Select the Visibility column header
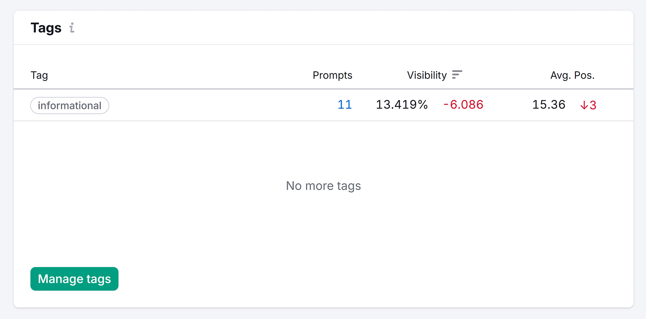This screenshot has width=646, height=319. click(x=426, y=75)
